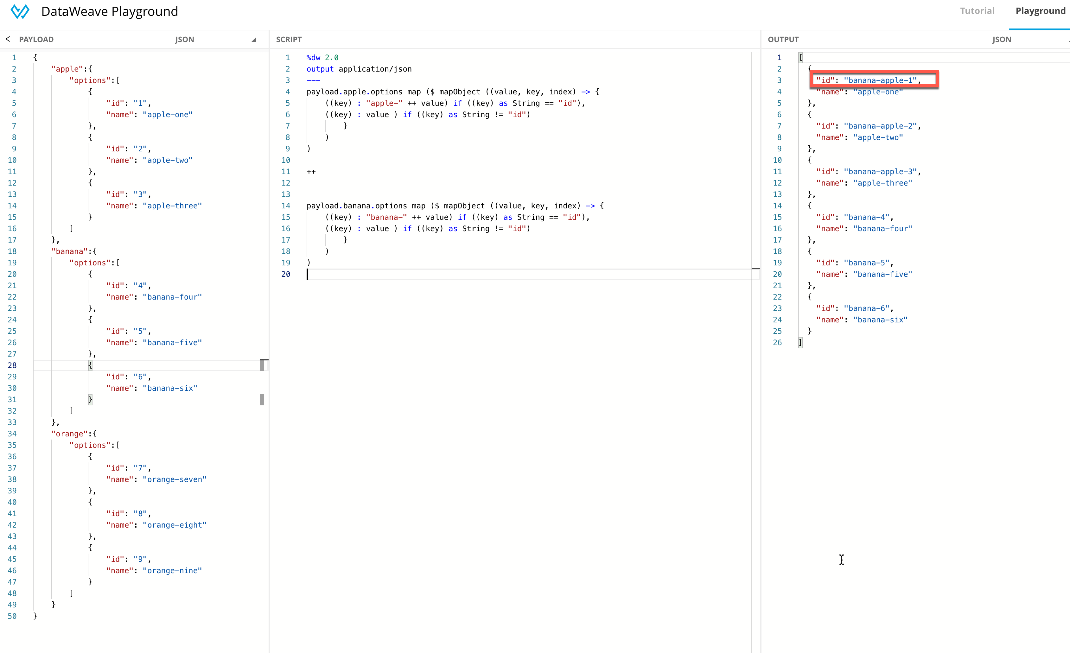Click "output application/json" in the script
Image resolution: width=1070 pixels, height=653 pixels.
(359, 69)
